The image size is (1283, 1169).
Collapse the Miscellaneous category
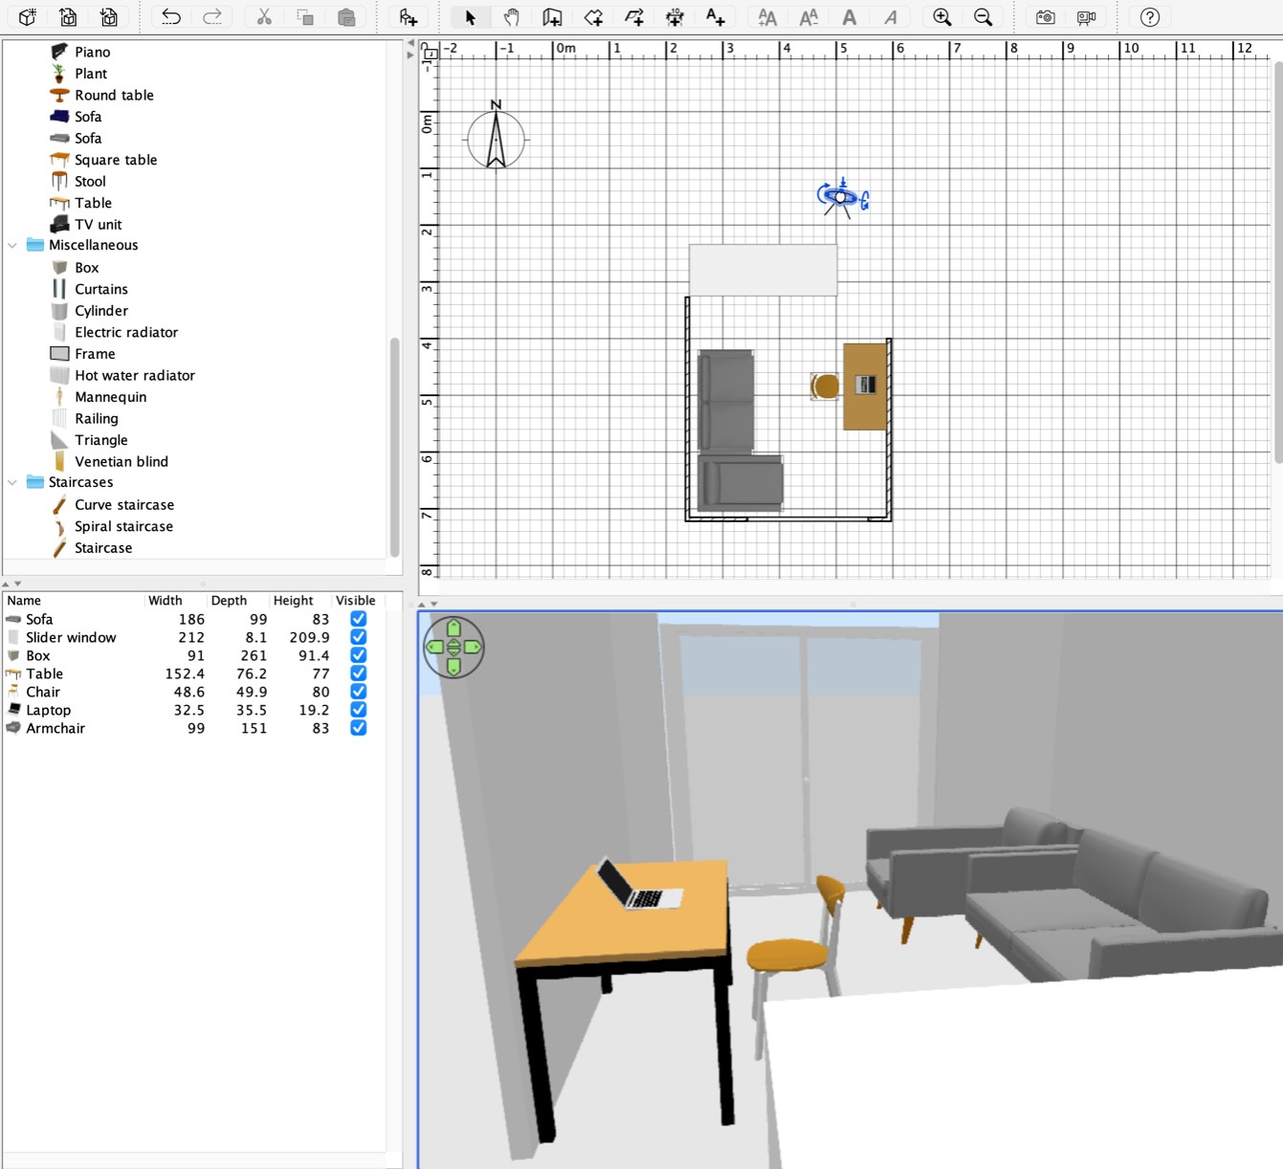pos(12,246)
